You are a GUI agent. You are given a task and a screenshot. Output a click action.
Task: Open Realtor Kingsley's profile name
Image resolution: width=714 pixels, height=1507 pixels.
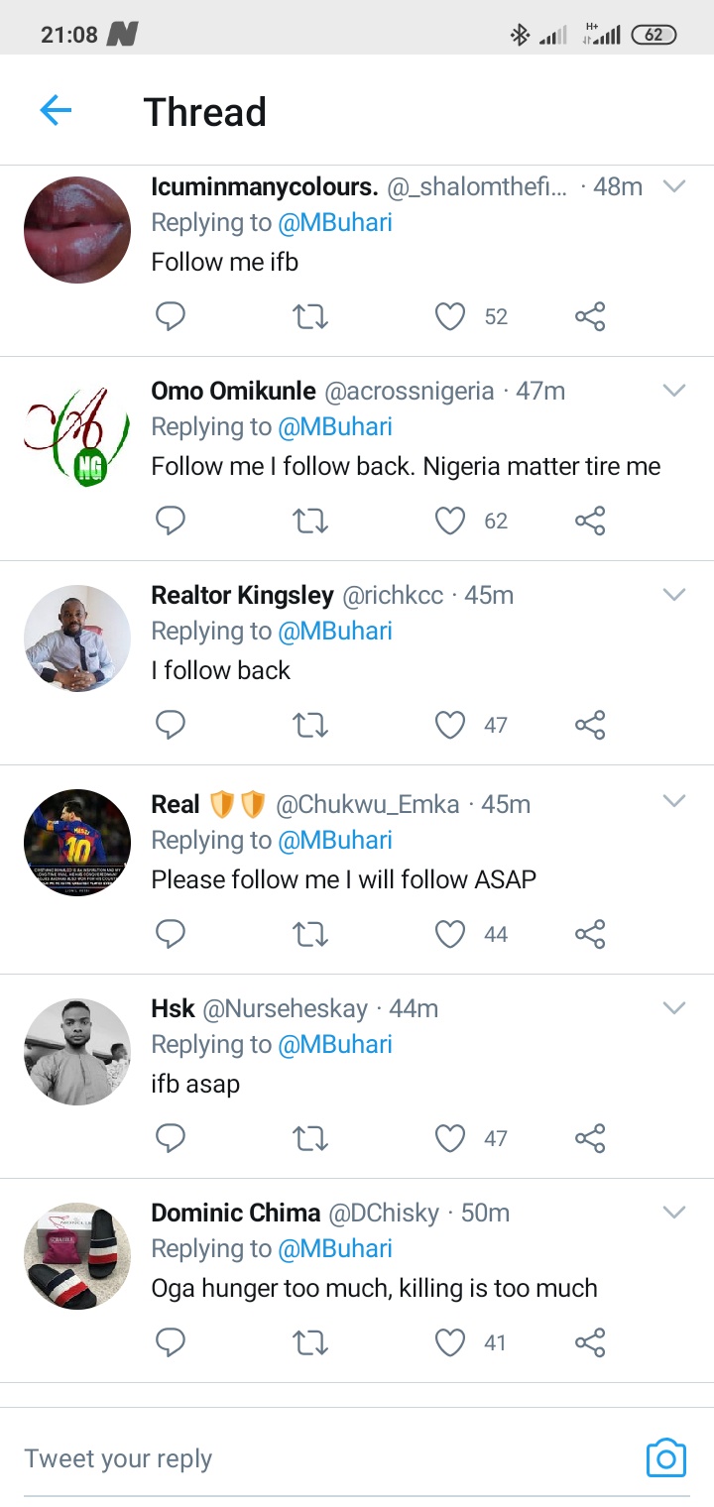click(x=242, y=595)
